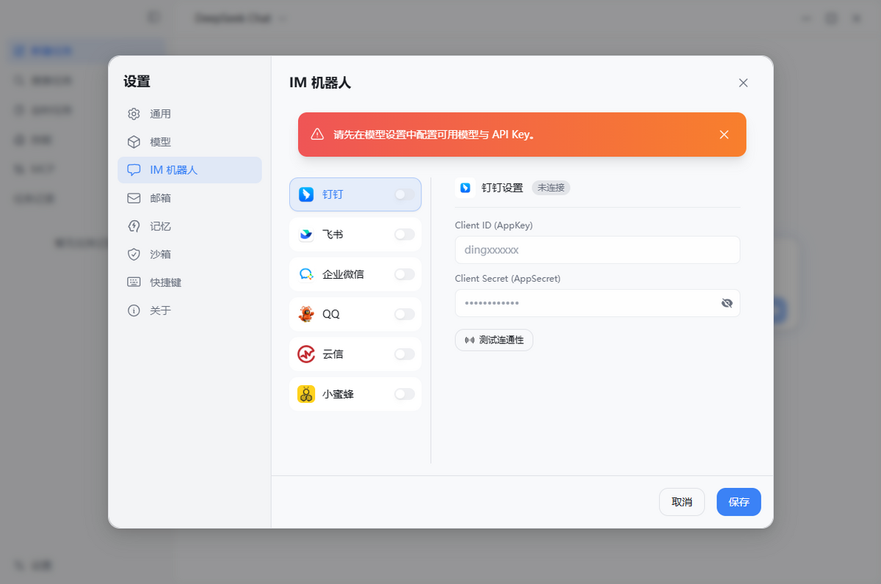Toggle the QQ robot switch
881x584 pixels.
(404, 314)
